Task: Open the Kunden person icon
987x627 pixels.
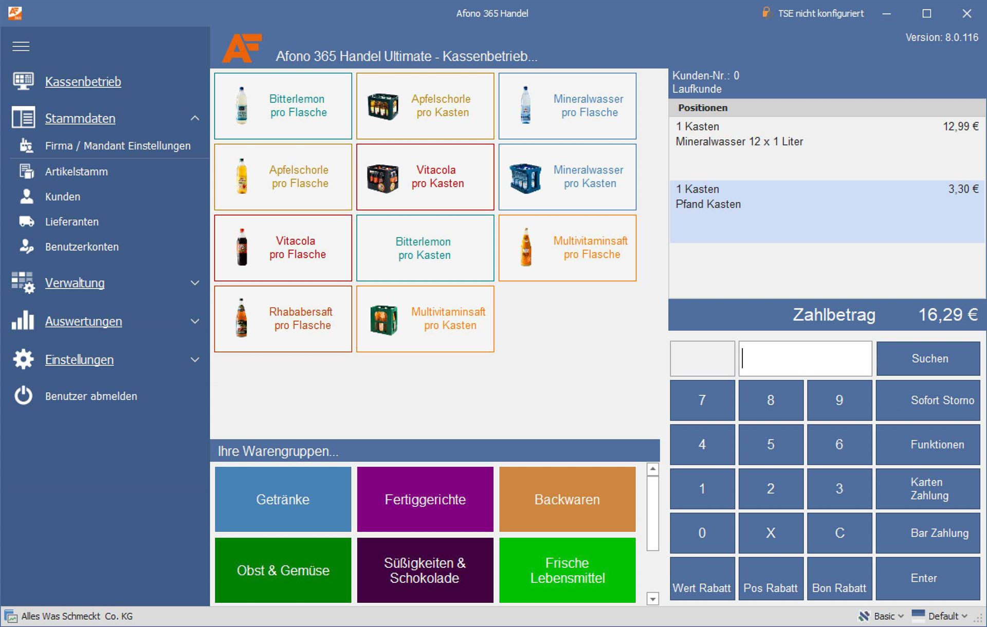Action: [x=26, y=196]
